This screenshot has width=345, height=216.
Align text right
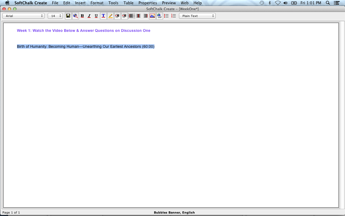[x=145, y=16]
